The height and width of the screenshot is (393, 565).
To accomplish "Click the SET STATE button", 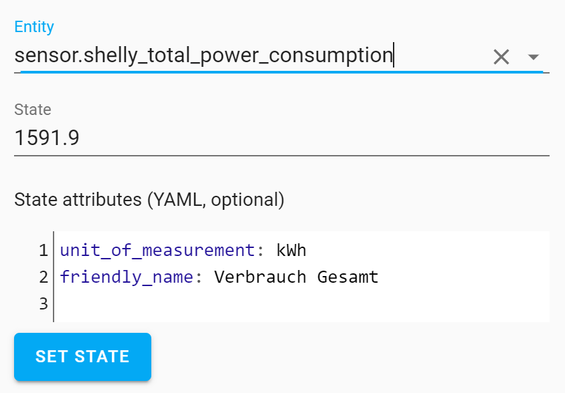I will (82, 357).
